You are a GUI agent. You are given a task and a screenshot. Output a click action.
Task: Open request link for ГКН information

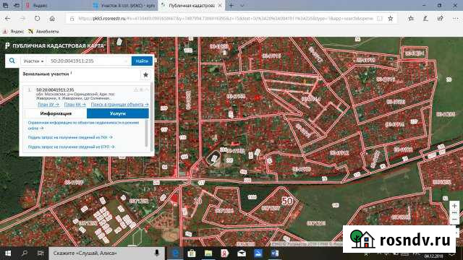point(70,137)
